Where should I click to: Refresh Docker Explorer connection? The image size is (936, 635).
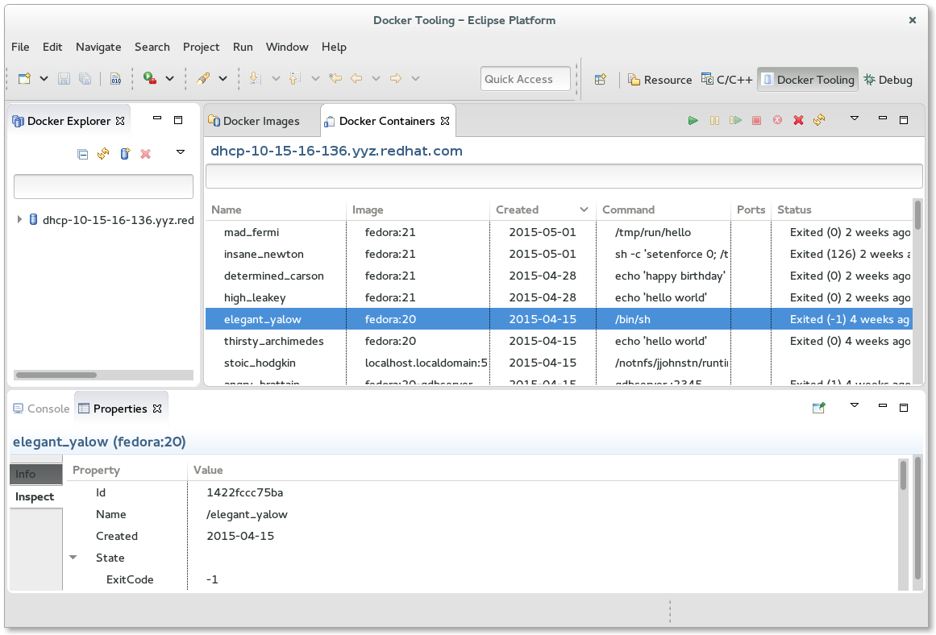pos(103,154)
